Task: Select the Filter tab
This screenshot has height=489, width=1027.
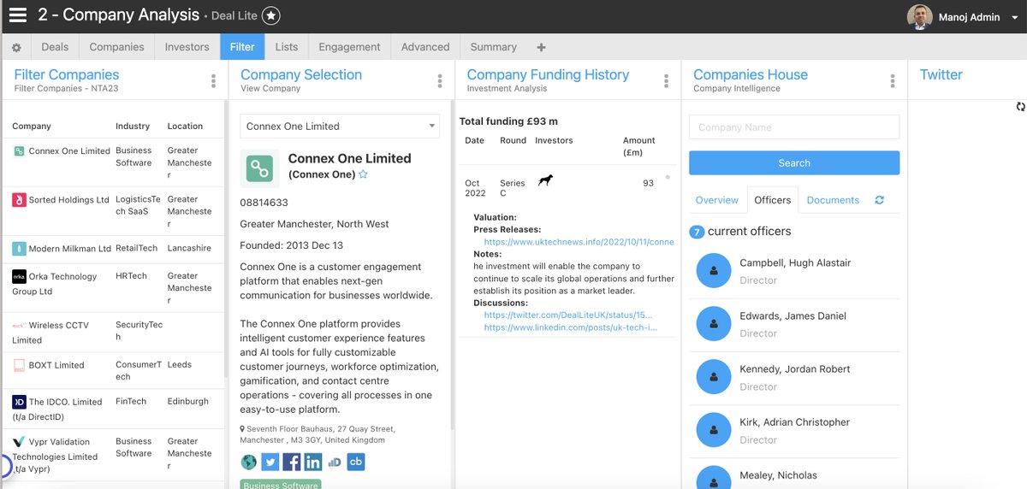Action: coord(242,47)
